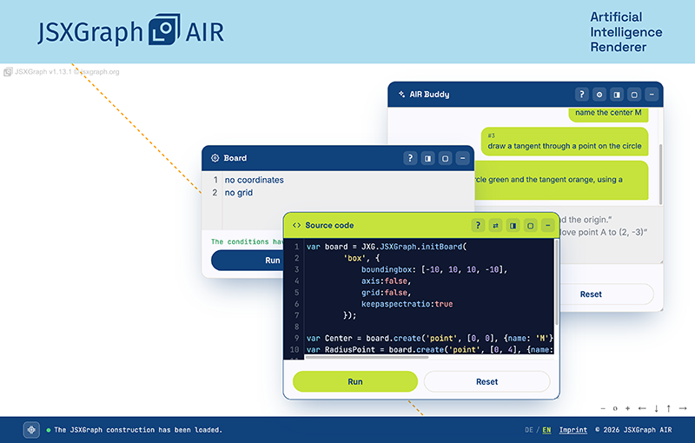695x443 pixels.
Task: Click the 'axis:false' code line
Action: tap(386, 281)
